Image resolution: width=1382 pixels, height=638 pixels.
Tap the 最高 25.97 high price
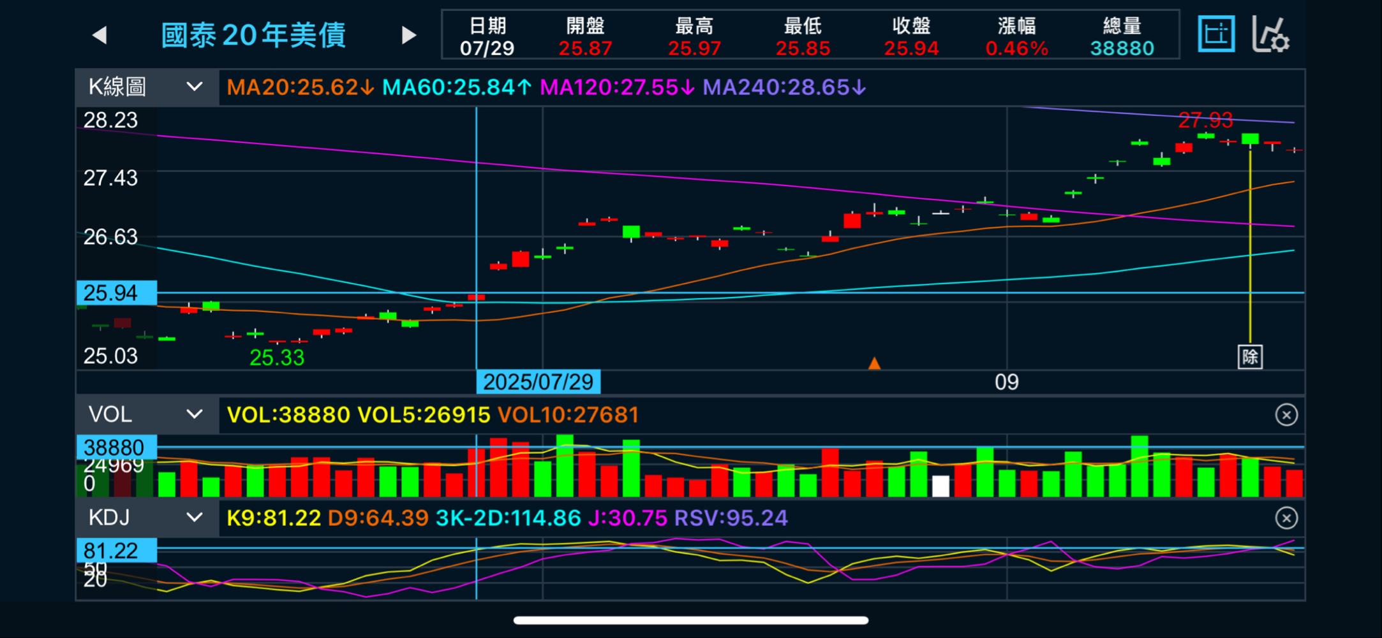click(x=694, y=36)
